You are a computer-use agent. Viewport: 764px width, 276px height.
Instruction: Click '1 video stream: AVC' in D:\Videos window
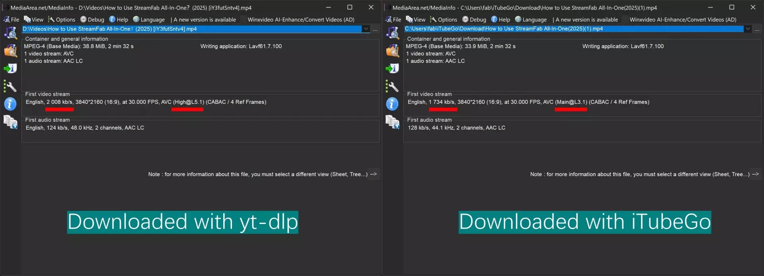[49, 54]
